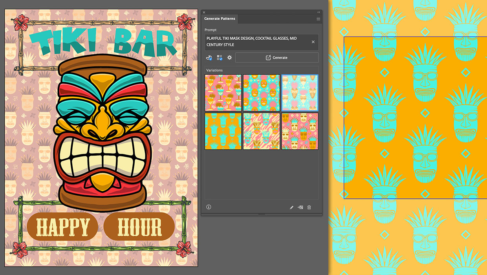The width and height of the screenshot is (487, 275).
Task: Collapse the panel with double arrow
Action: 319,12
